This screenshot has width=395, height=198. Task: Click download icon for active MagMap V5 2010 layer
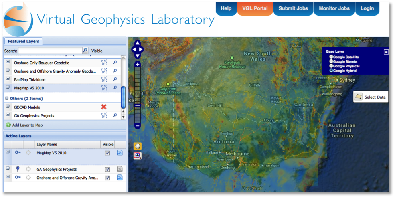pos(120,152)
